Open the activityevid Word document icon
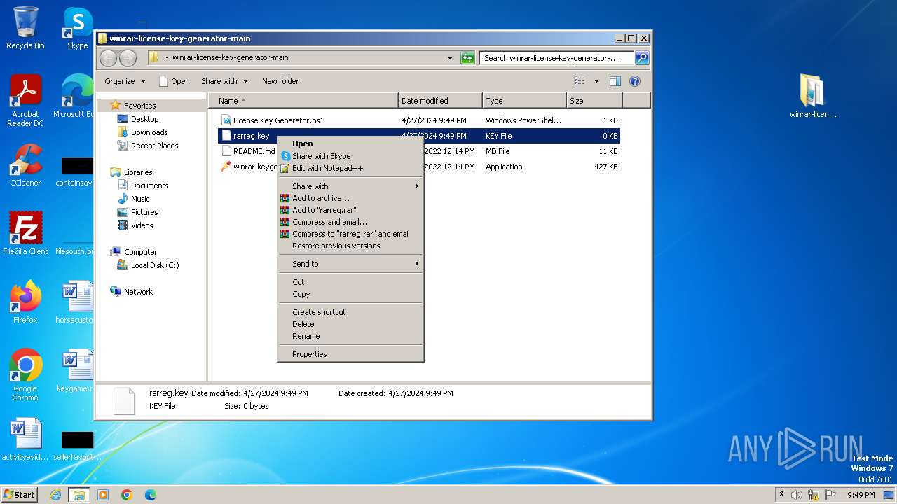897x504 pixels. pos(25,440)
